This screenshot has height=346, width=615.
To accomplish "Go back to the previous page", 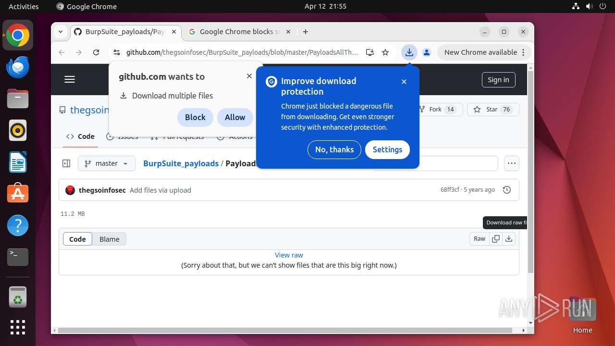I will (x=61, y=52).
